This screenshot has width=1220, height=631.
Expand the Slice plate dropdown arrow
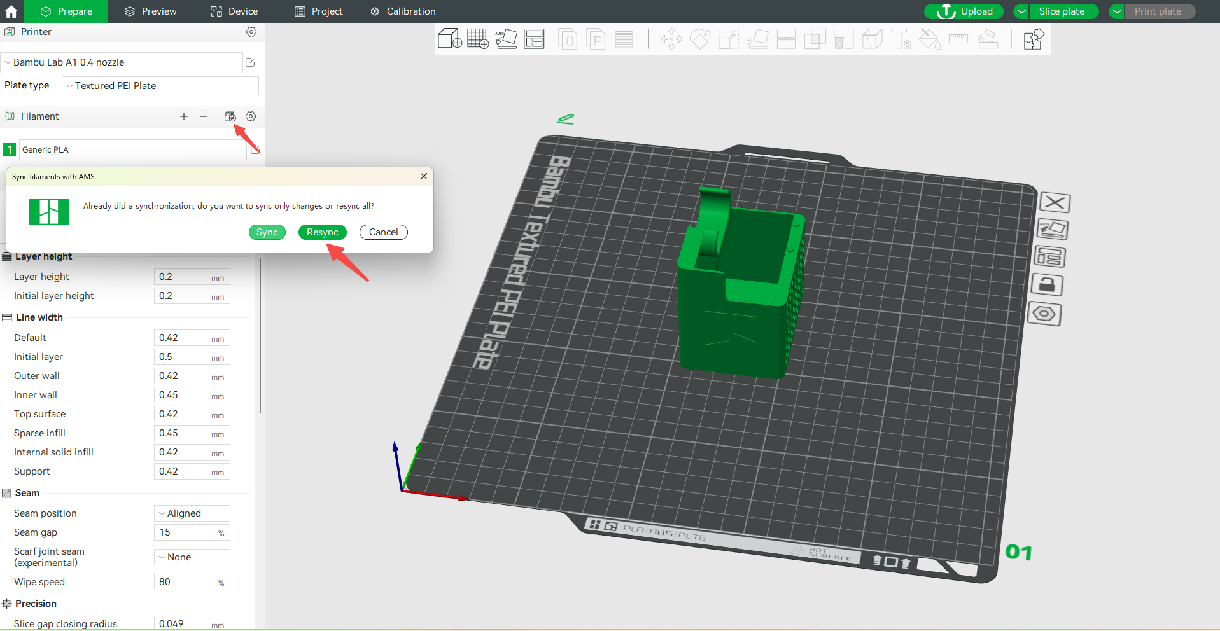pos(1021,11)
